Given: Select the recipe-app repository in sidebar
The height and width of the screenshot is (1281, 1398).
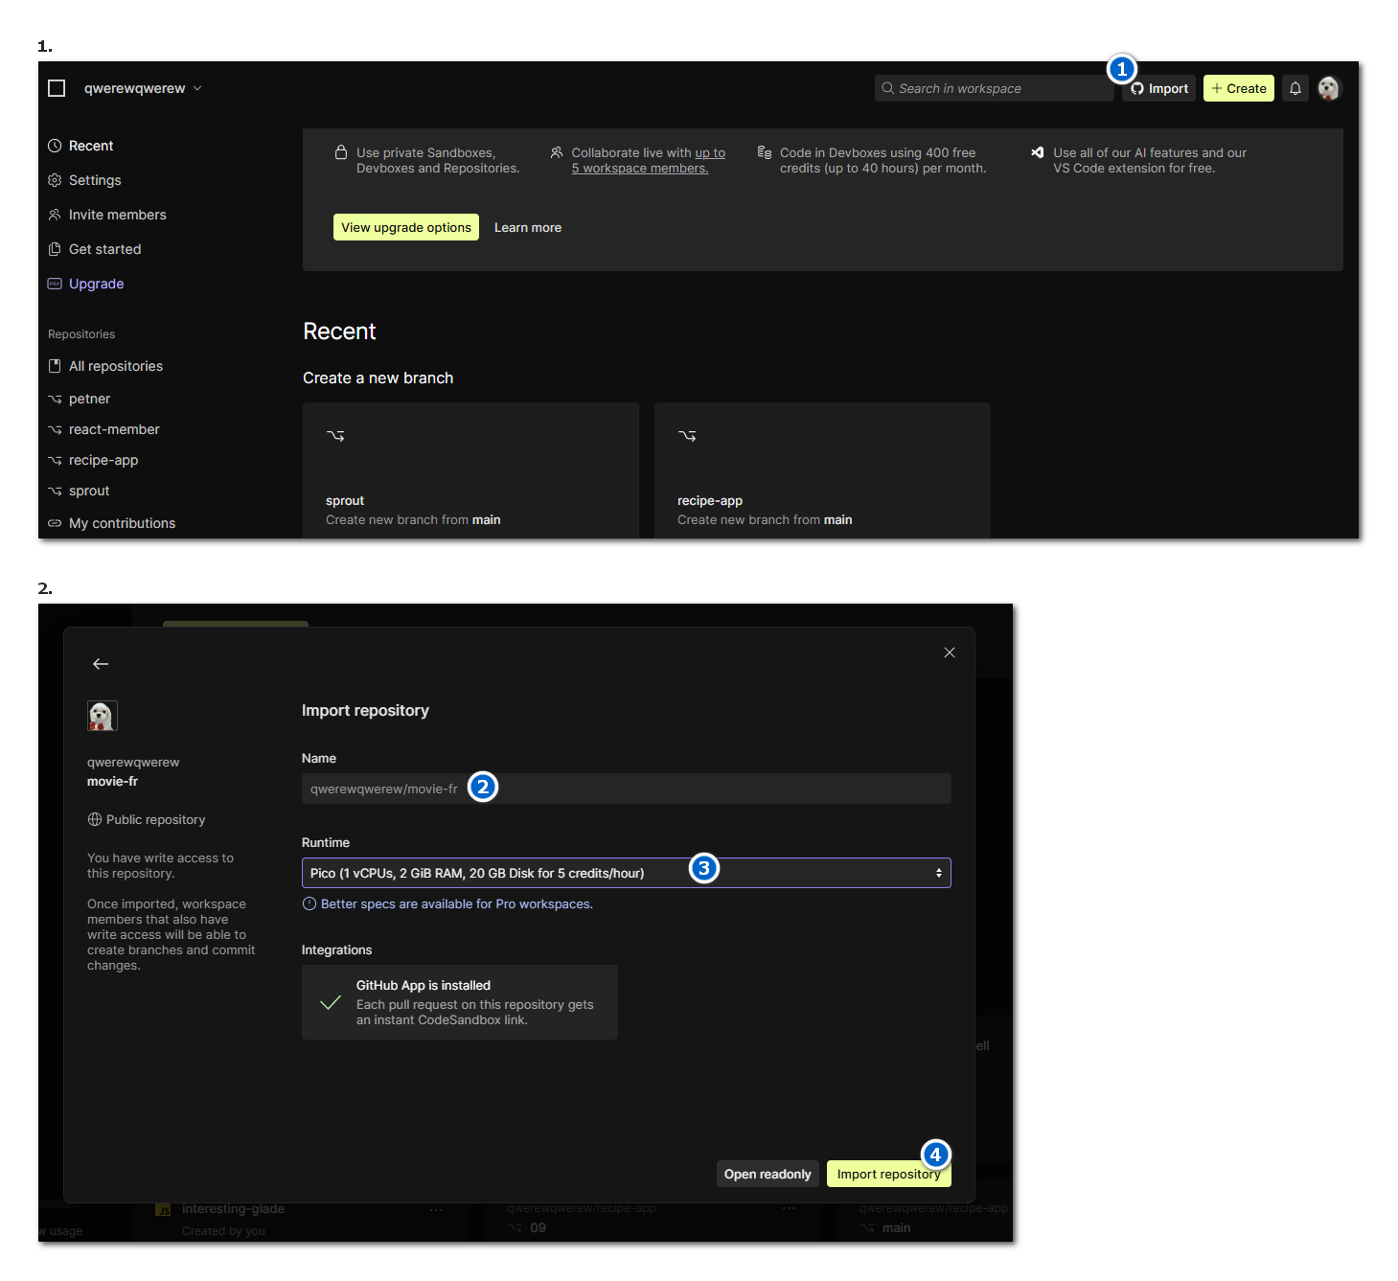Looking at the screenshot, I should (103, 460).
